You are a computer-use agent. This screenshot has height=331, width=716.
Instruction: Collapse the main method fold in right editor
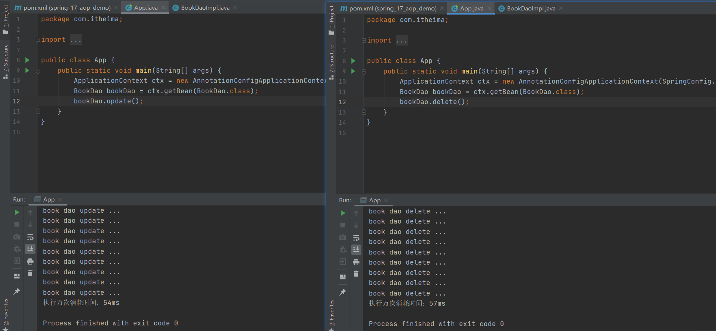[364, 71]
